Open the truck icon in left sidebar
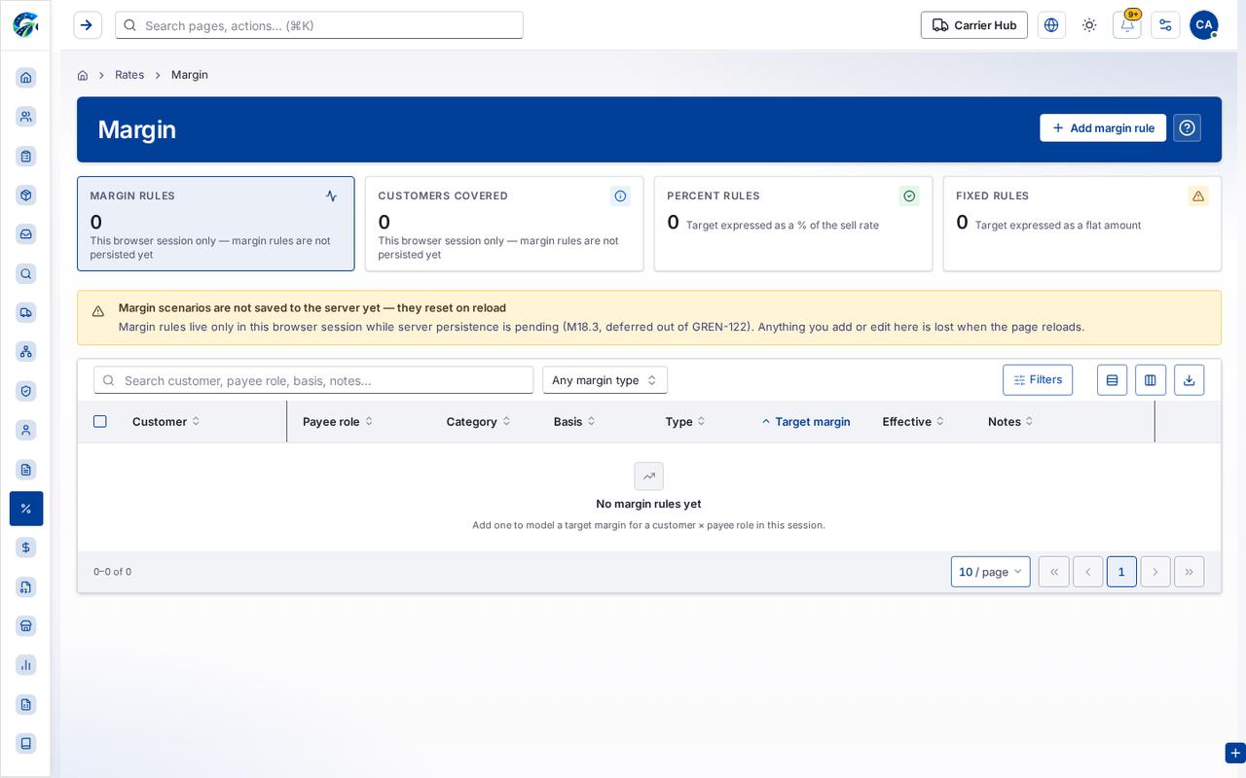This screenshot has height=778, width=1246. (x=26, y=312)
